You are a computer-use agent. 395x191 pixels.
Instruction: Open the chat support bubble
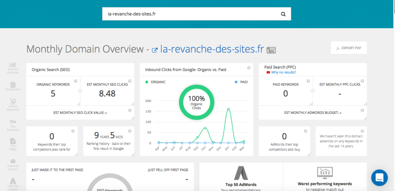tap(380, 177)
